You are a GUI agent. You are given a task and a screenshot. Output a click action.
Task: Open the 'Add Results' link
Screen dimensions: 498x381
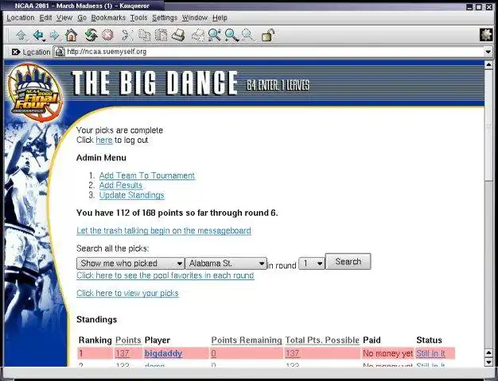(x=121, y=186)
